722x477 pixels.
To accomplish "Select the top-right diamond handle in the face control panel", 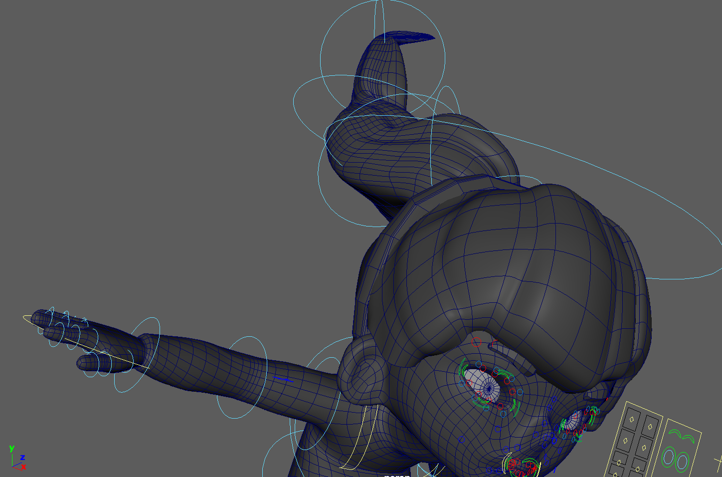I will click(650, 427).
